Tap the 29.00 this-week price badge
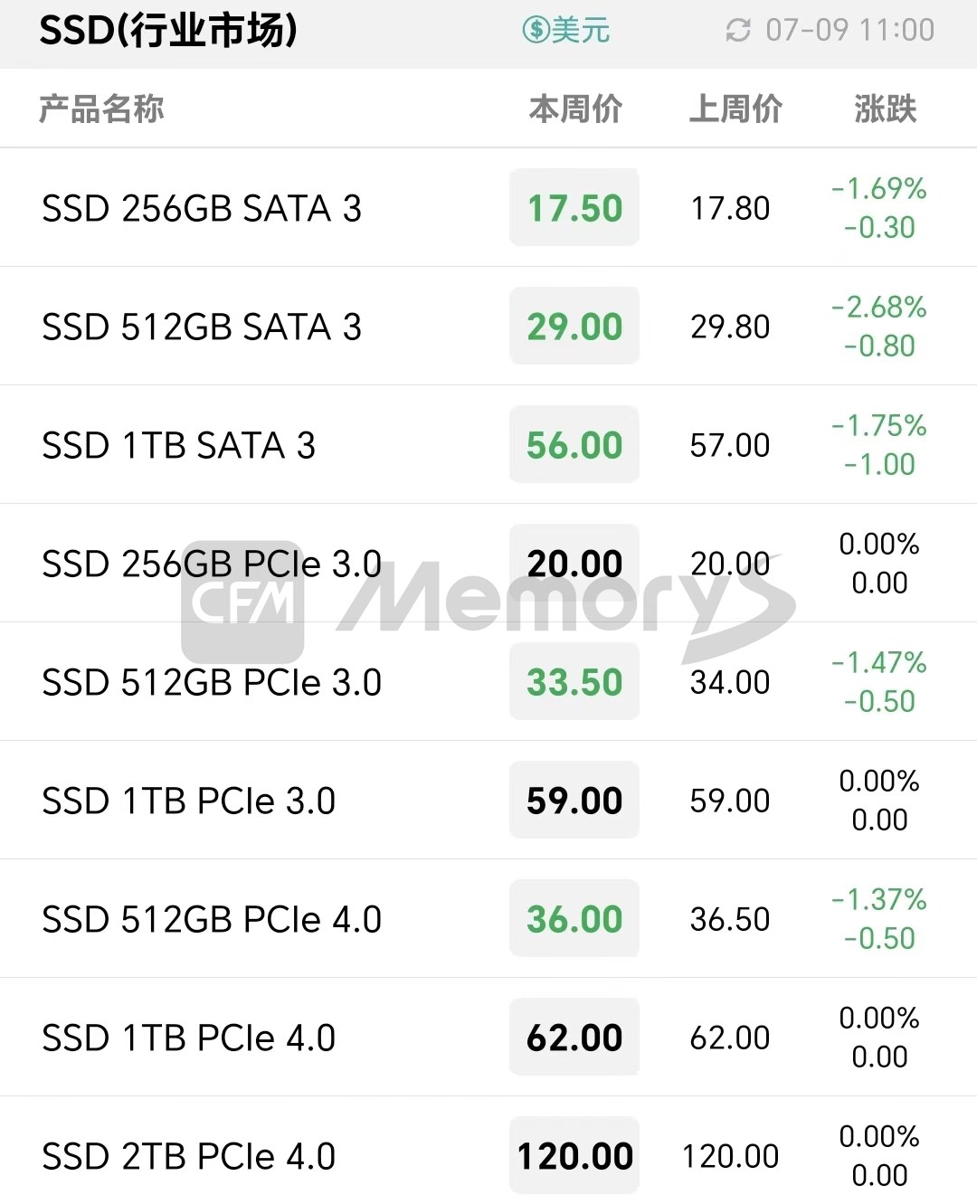This screenshot has height=1204, width=977. 574,326
